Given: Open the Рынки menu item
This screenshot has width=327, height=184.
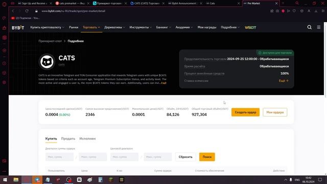Looking at the screenshot, I should pos(74,27).
